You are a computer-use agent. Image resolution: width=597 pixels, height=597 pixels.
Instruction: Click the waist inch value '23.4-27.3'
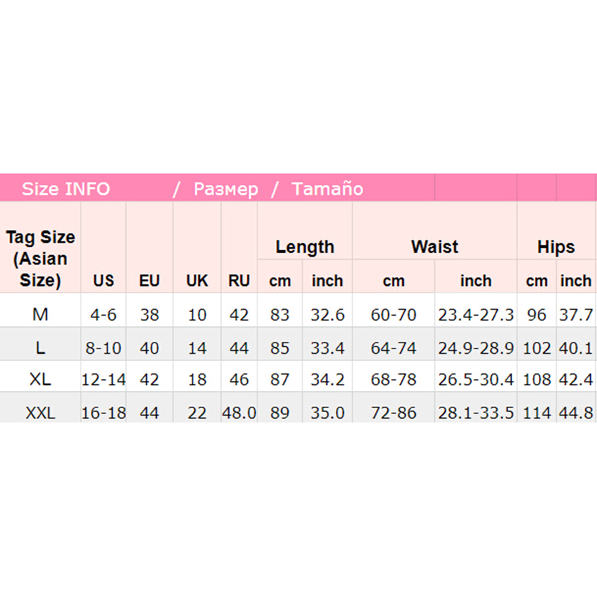[475, 315]
